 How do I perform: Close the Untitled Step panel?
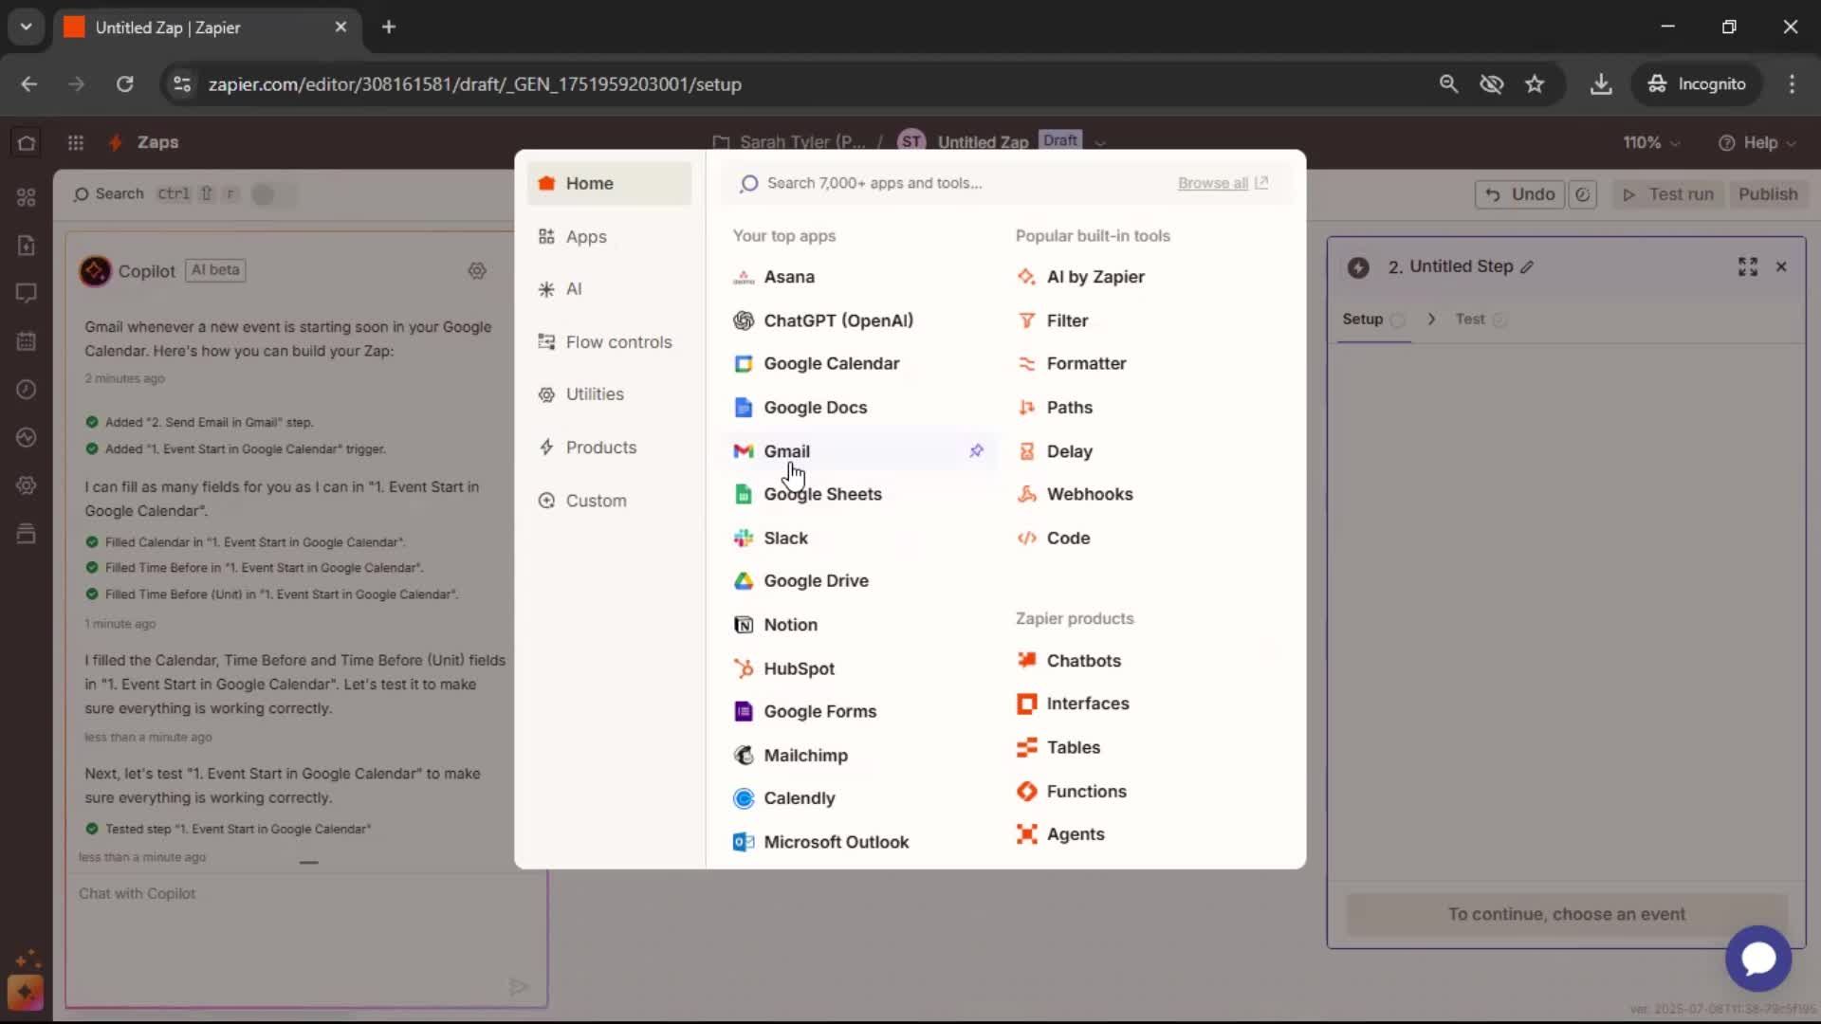(1781, 266)
